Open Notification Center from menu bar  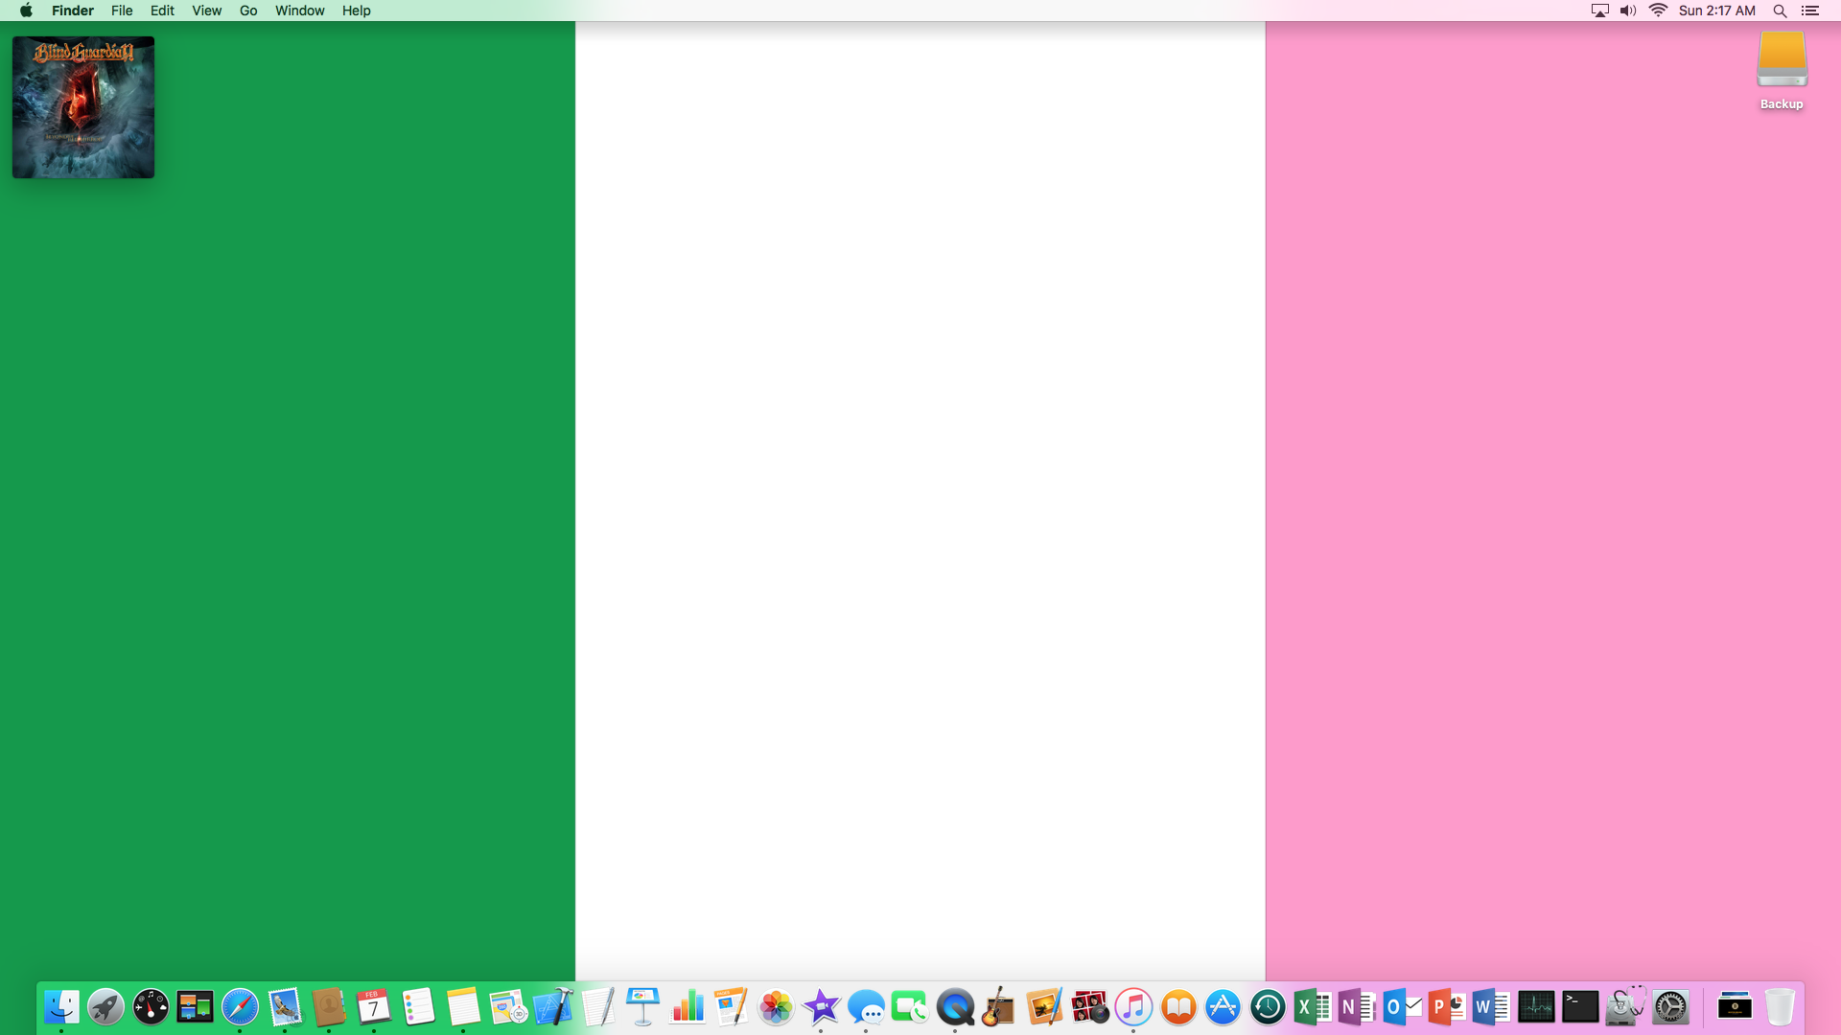coord(1810,11)
